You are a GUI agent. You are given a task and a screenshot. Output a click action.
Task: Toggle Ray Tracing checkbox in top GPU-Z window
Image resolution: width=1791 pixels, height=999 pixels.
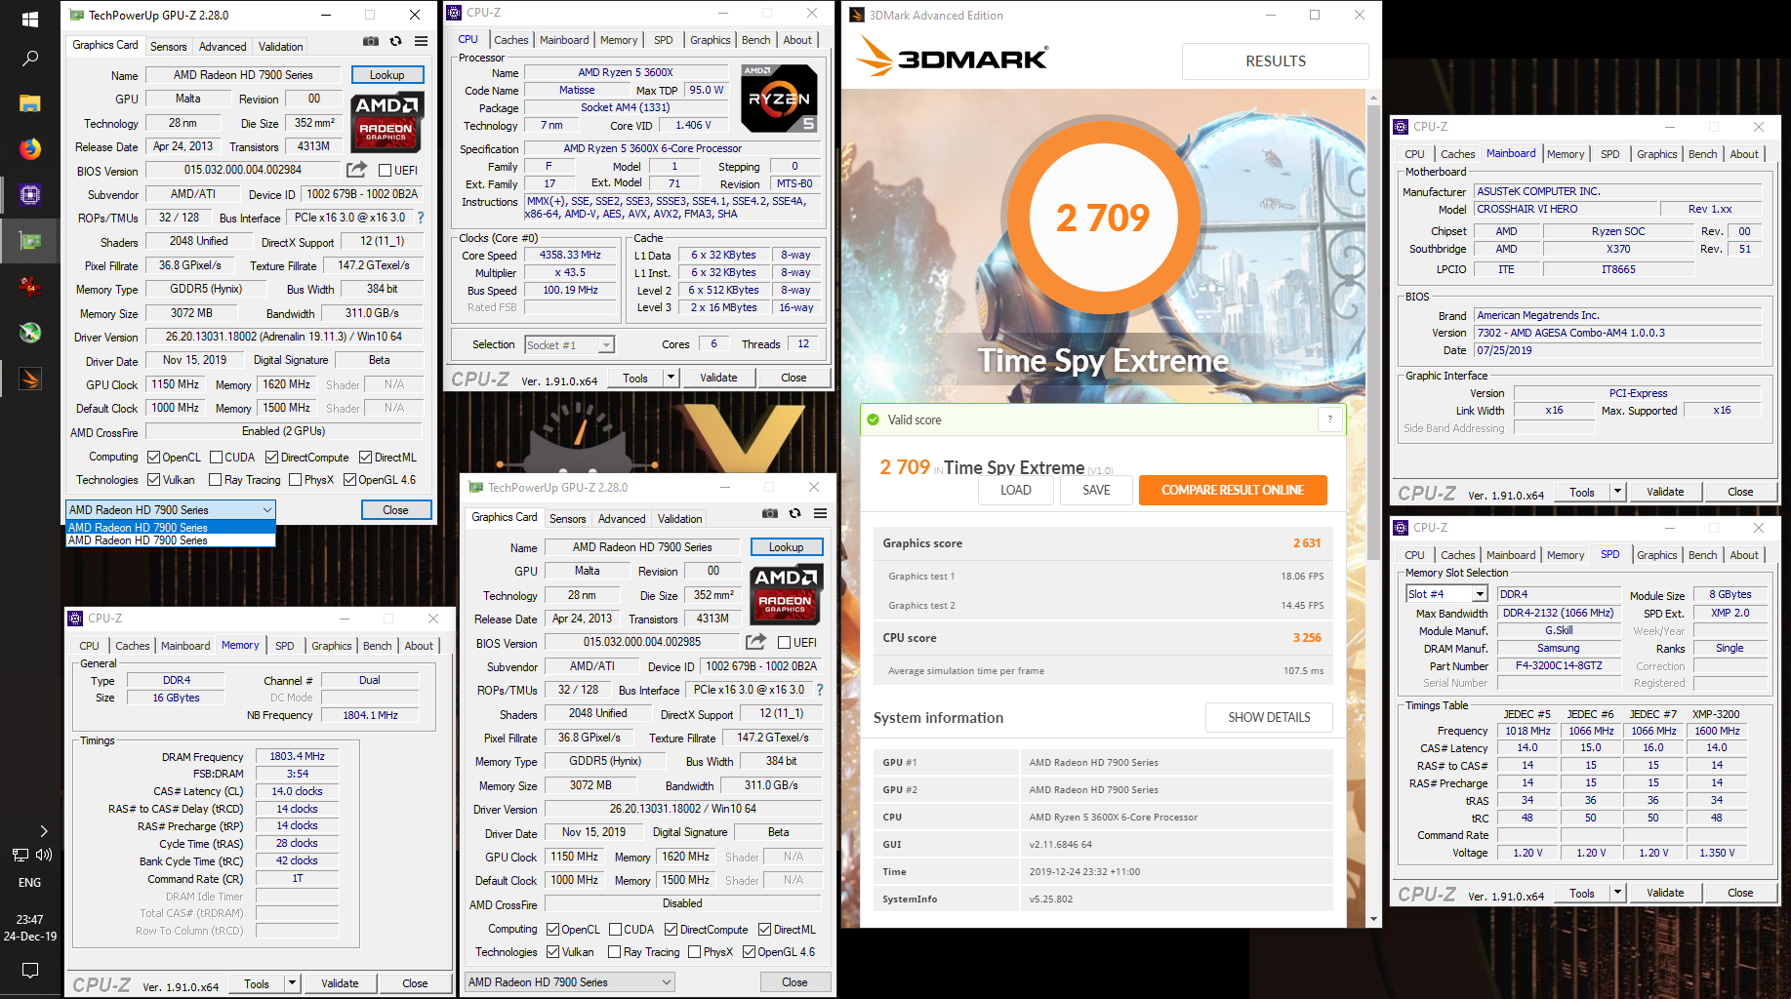click(x=216, y=480)
